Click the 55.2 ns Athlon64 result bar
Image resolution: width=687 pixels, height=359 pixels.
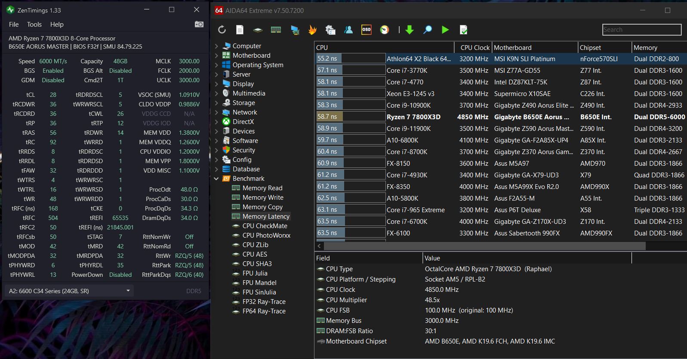tap(351, 59)
